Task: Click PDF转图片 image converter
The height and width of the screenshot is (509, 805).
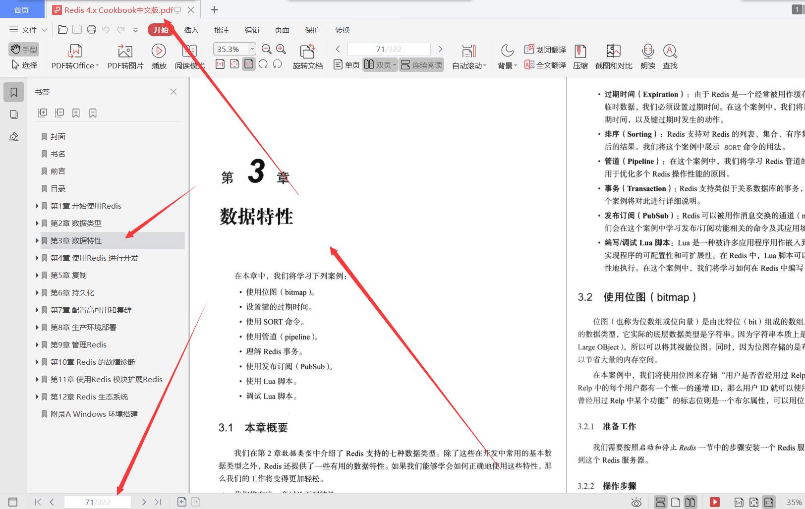Action: 125,57
